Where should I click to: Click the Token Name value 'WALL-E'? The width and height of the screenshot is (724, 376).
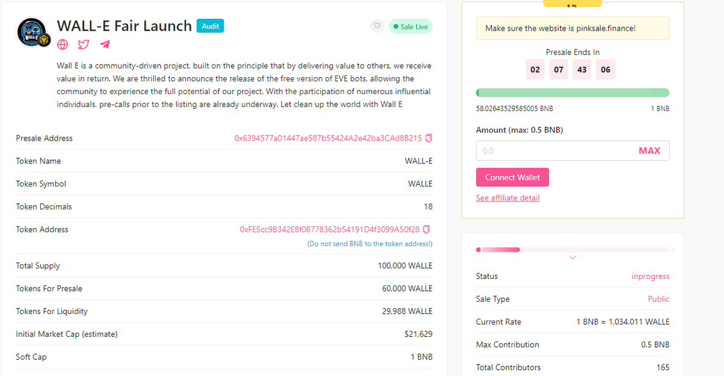click(x=419, y=161)
